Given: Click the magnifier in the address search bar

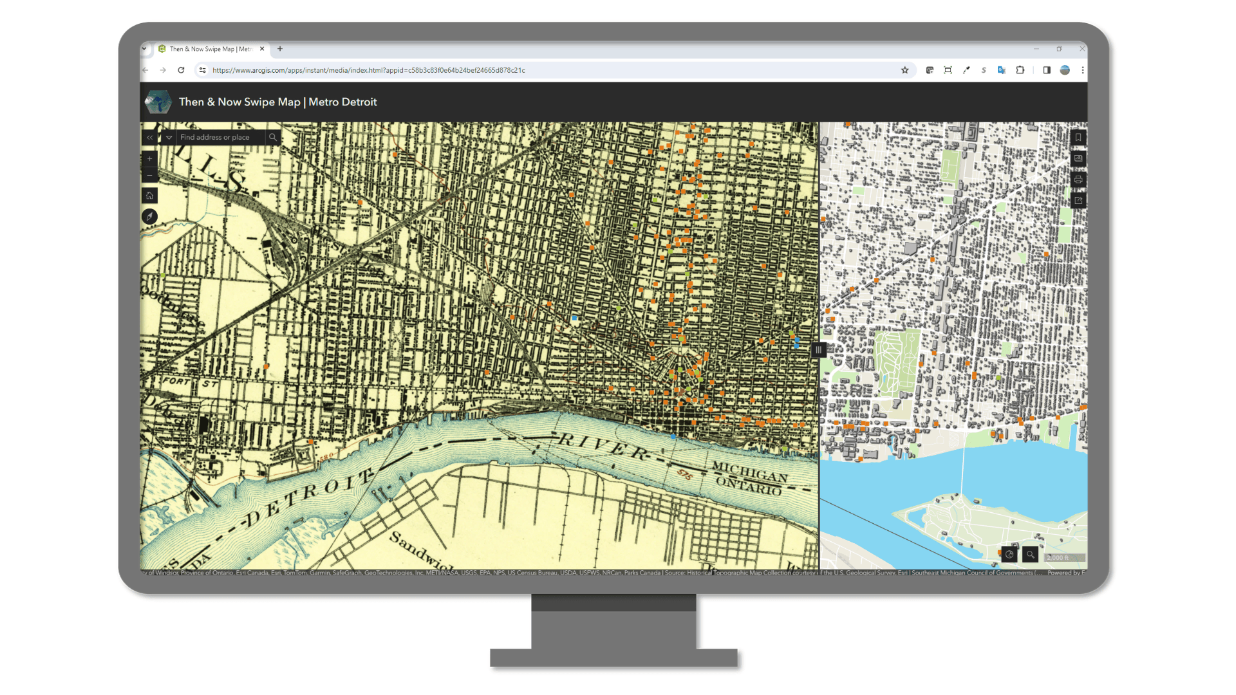Looking at the screenshot, I should 273,137.
